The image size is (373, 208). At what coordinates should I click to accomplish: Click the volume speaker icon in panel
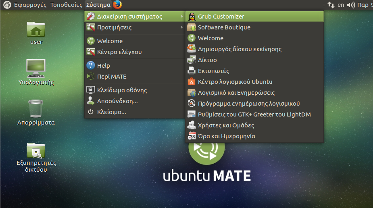(x=351, y=5)
